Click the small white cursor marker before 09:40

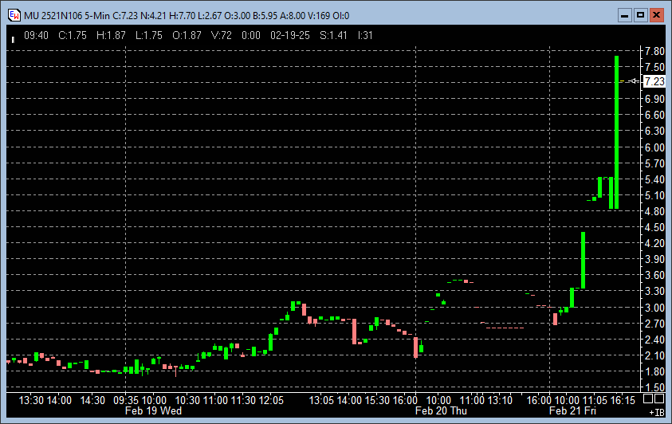pyautogui.click(x=13, y=39)
